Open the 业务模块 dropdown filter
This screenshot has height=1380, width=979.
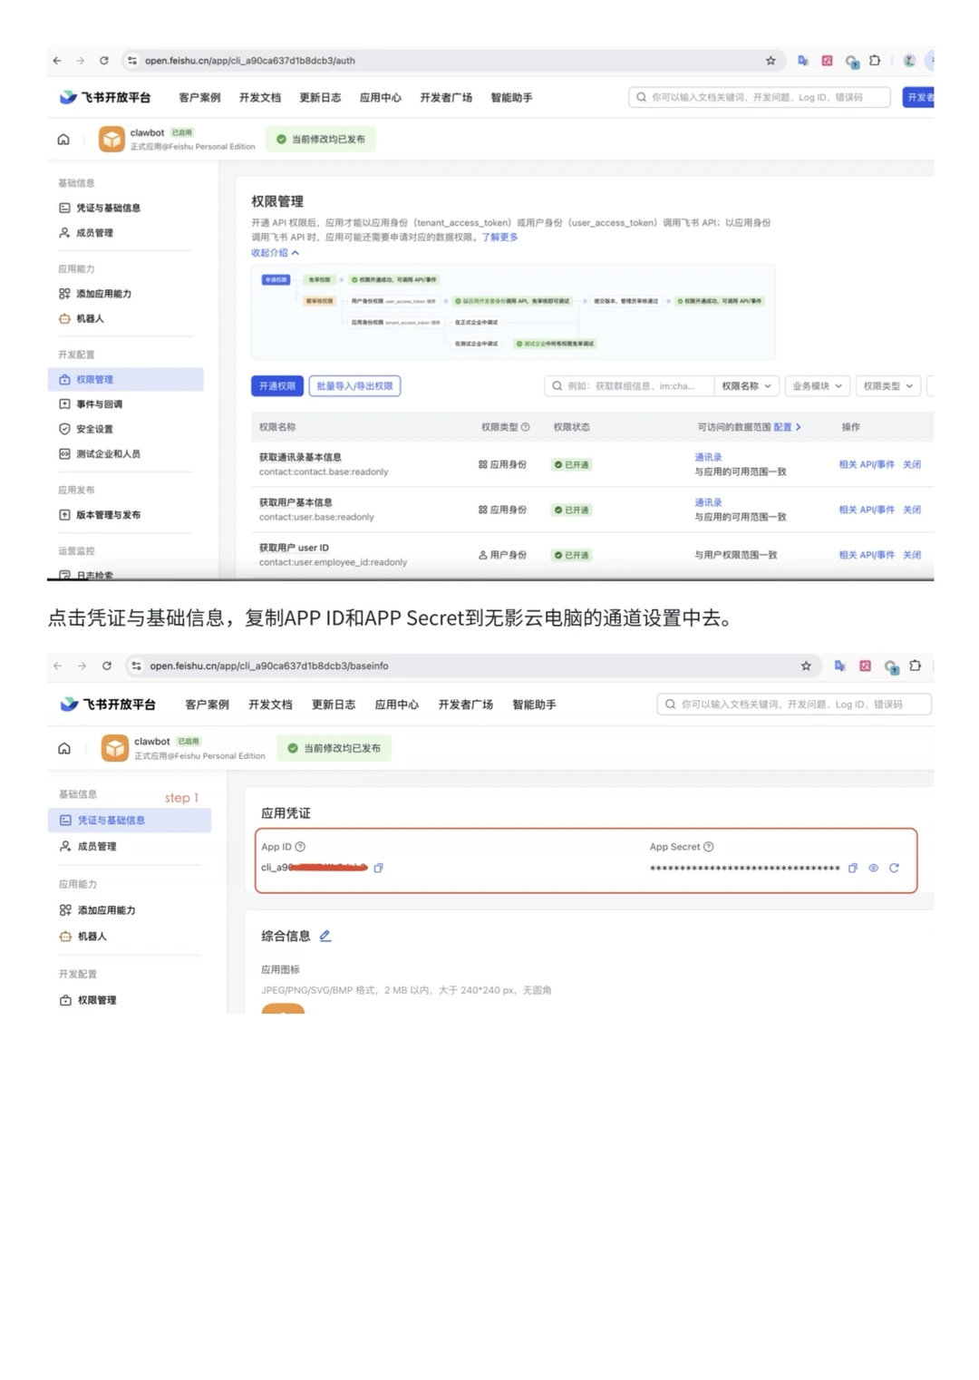point(818,386)
